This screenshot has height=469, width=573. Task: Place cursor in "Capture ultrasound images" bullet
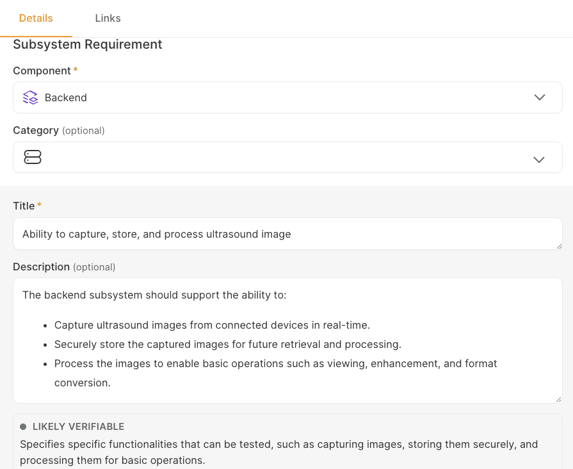[x=212, y=325]
